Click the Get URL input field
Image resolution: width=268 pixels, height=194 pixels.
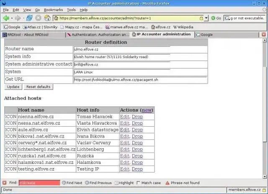click(140, 80)
